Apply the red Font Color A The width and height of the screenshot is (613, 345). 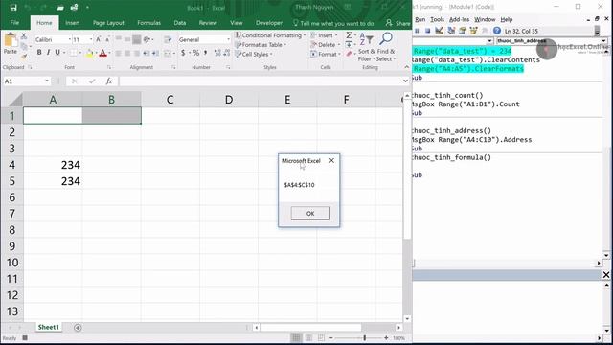click(x=102, y=53)
